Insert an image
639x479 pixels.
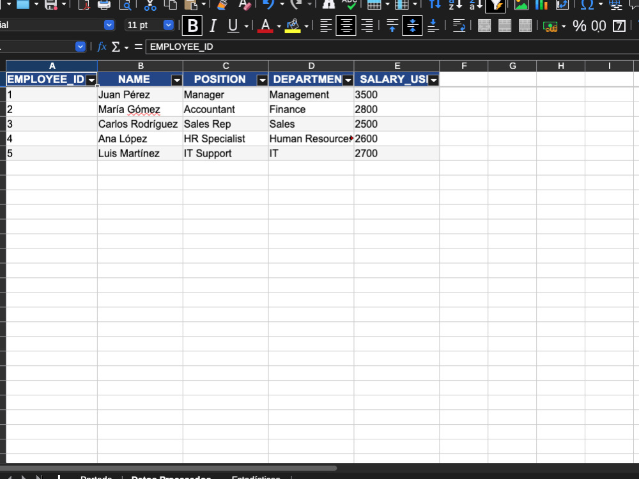pos(521,5)
